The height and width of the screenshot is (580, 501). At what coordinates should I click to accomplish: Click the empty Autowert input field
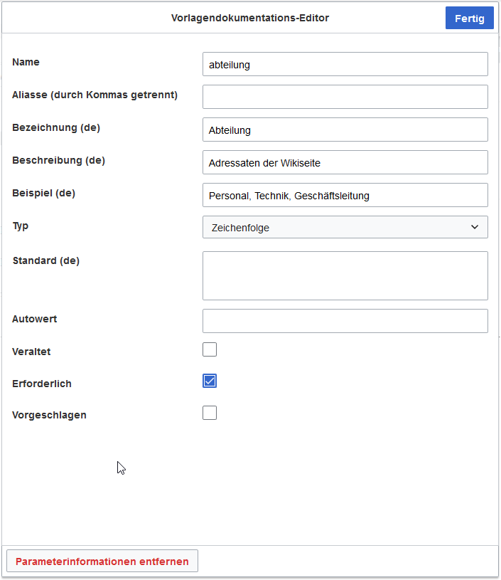[x=345, y=321]
